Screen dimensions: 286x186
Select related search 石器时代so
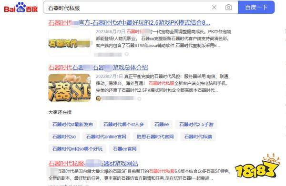[x=64, y=137]
